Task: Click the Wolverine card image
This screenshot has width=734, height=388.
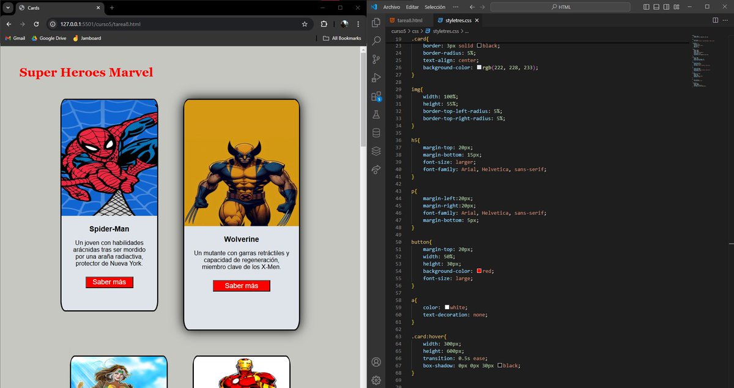Action: click(x=242, y=163)
